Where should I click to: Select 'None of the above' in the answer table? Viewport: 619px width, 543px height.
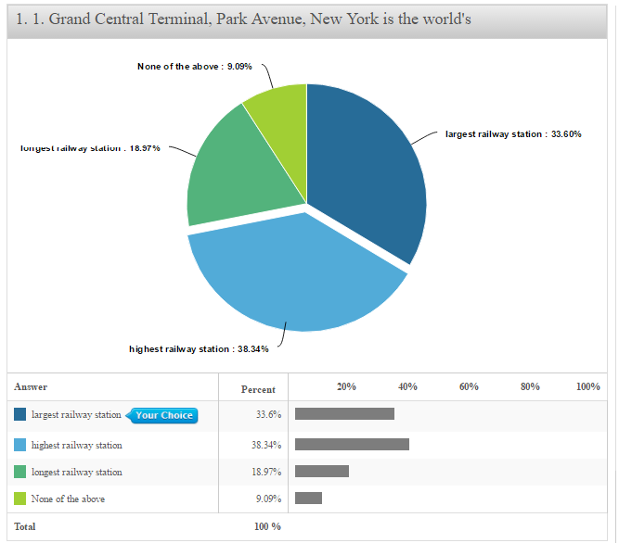(x=68, y=499)
